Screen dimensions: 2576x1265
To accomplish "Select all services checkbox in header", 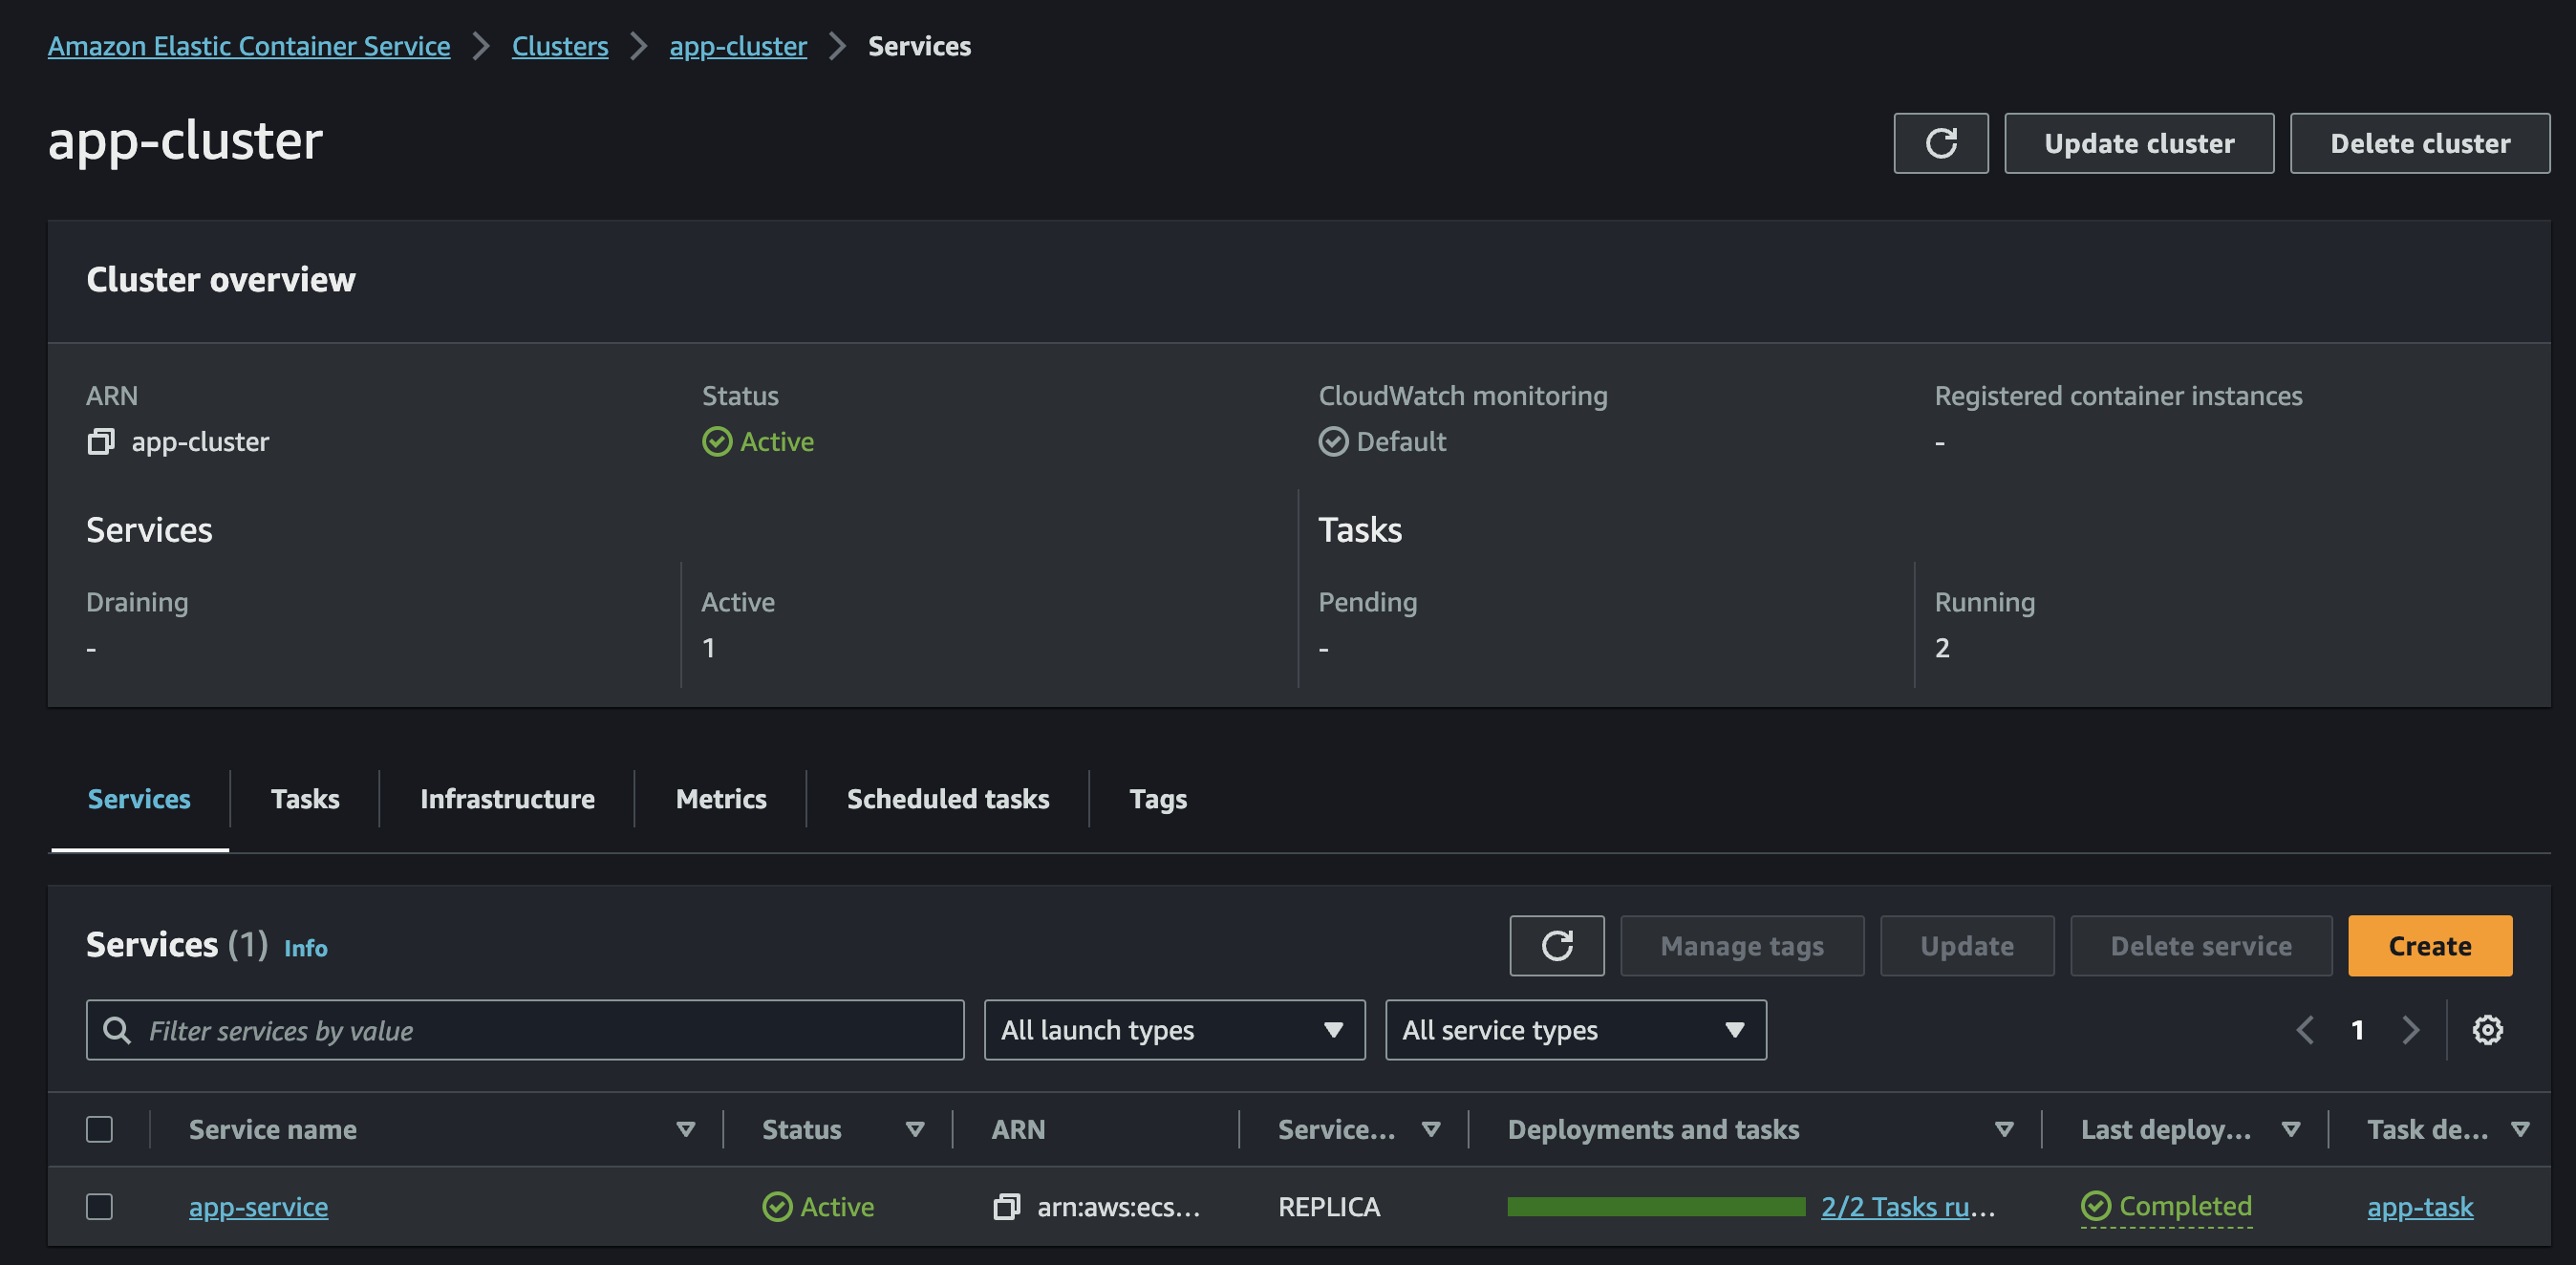I will pyautogui.click(x=99, y=1129).
